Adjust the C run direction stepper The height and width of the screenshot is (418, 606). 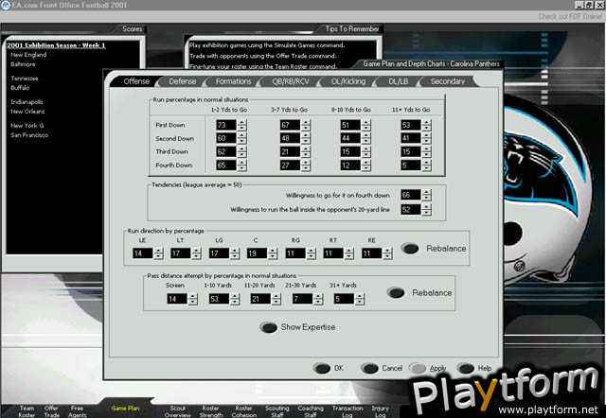click(x=273, y=253)
